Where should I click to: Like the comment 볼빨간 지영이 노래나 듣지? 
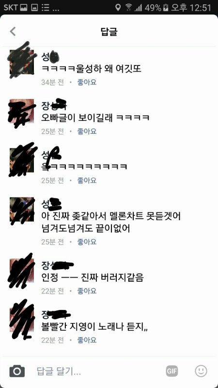87,340
